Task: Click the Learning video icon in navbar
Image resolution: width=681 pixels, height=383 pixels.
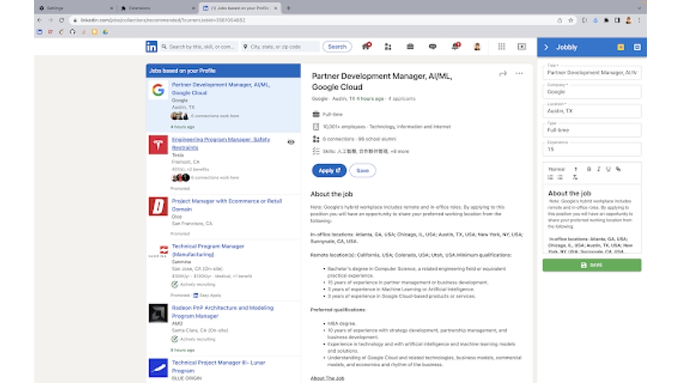Action: pyautogui.click(x=522, y=46)
